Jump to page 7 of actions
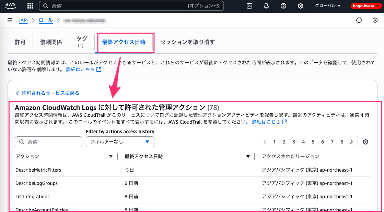The width and height of the screenshot is (384, 212). point(332,142)
